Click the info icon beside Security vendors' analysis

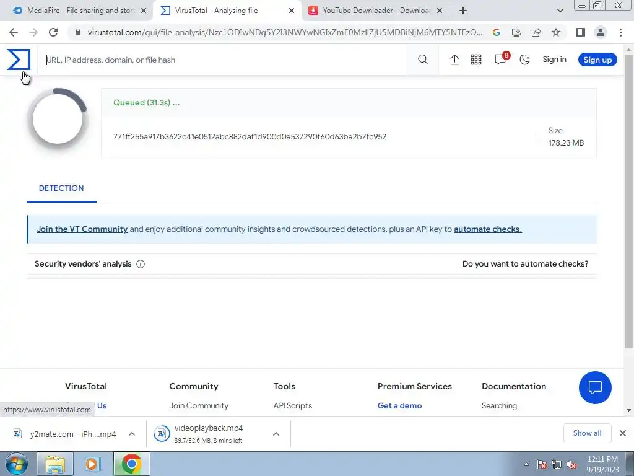(141, 264)
